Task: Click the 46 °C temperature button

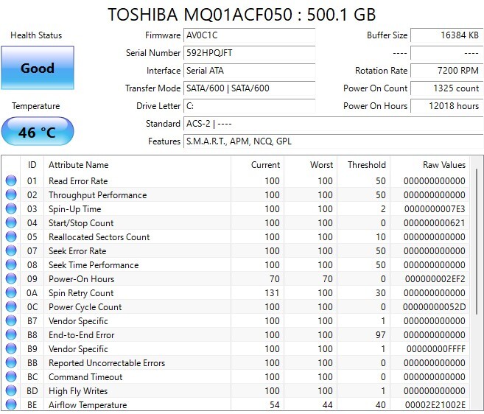Action: click(38, 131)
